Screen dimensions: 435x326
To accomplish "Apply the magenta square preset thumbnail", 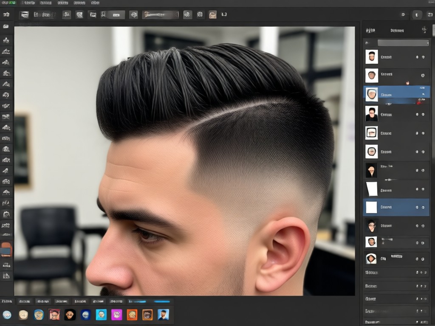I will [x=117, y=315].
